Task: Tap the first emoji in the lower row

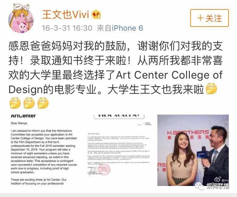Action: point(15,103)
